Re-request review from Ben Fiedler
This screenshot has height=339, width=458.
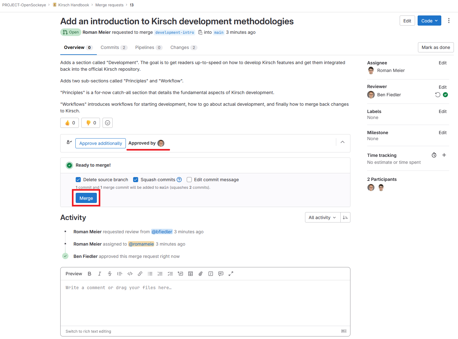pos(437,95)
